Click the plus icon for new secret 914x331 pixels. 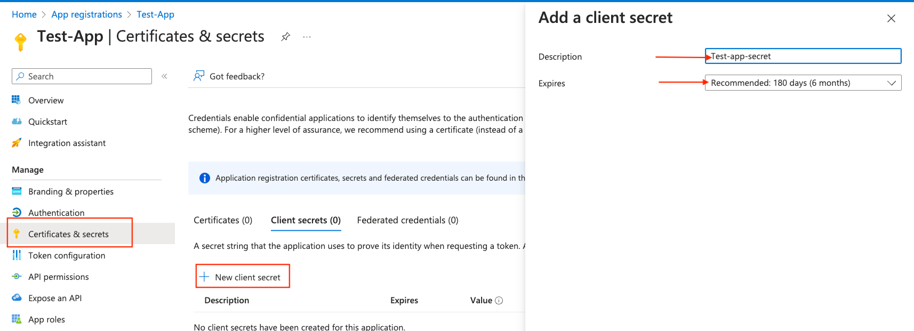pyautogui.click(x=204, y=277)
